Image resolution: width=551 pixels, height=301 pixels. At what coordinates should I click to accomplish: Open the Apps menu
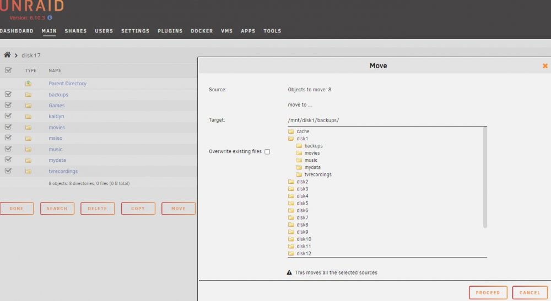point(248,31)
